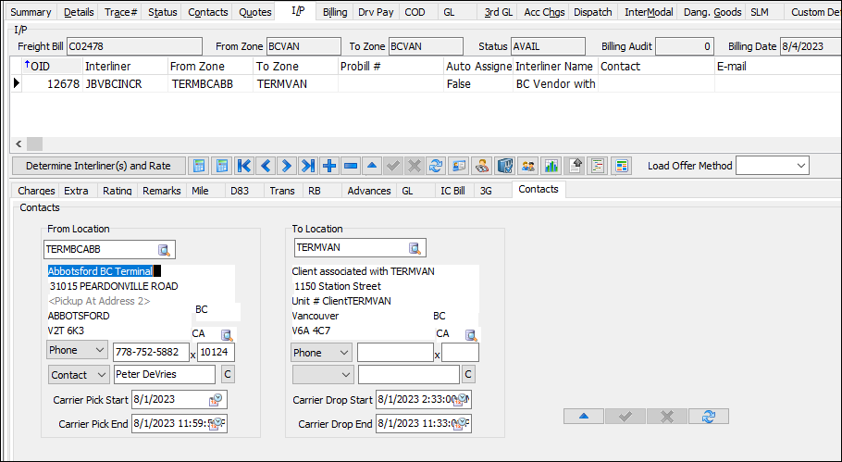Click the first record navigation icon
The height and width of the screenshot is (462, 842).
coord(244,166)
